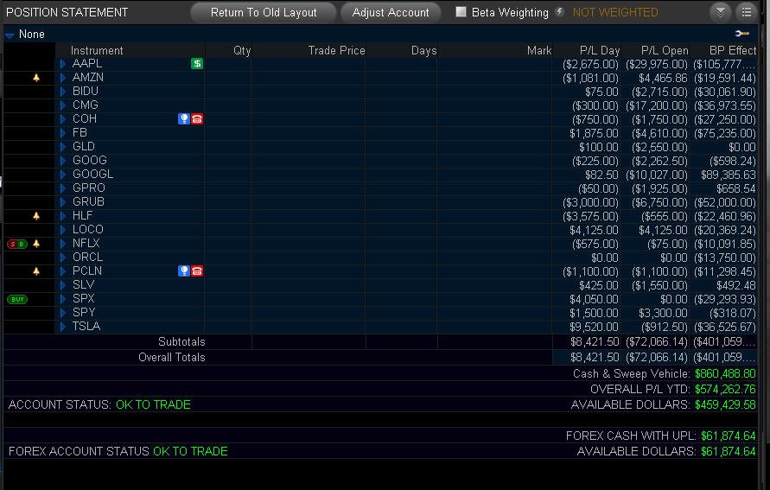Click AAPL P/L Open value ($29,975.00)
Viewport: 770px width, 490px height.
(x=657, y=64)
